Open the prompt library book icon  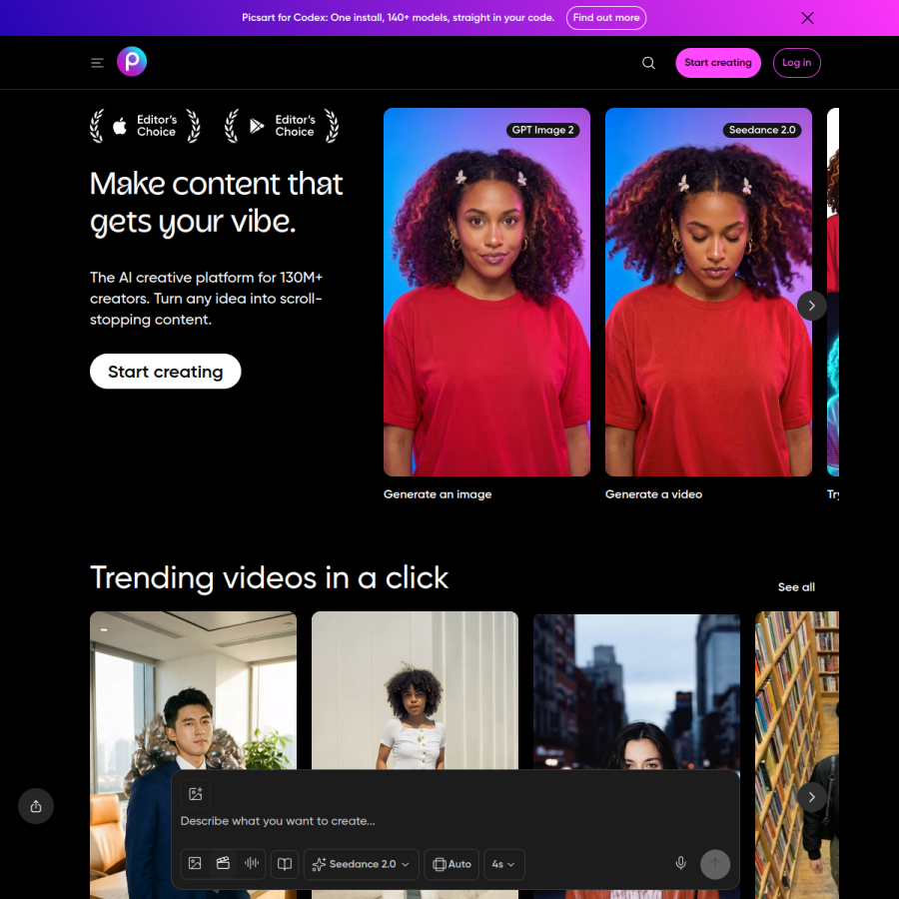[285, 864]
